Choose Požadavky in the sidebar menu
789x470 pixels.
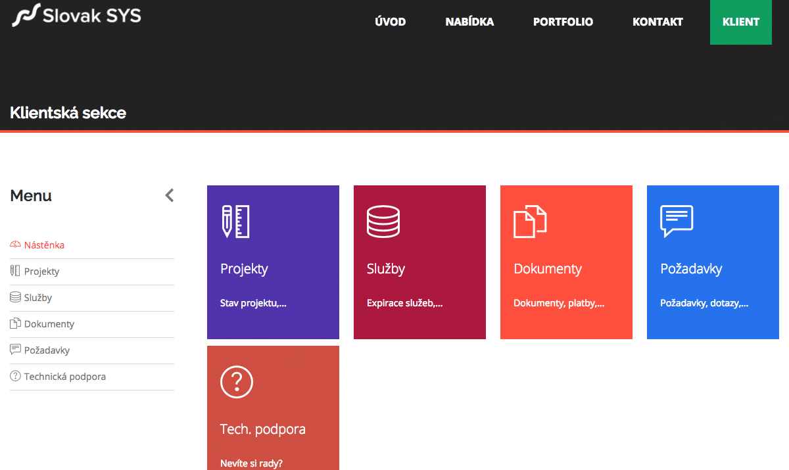(x=47, y=350)
